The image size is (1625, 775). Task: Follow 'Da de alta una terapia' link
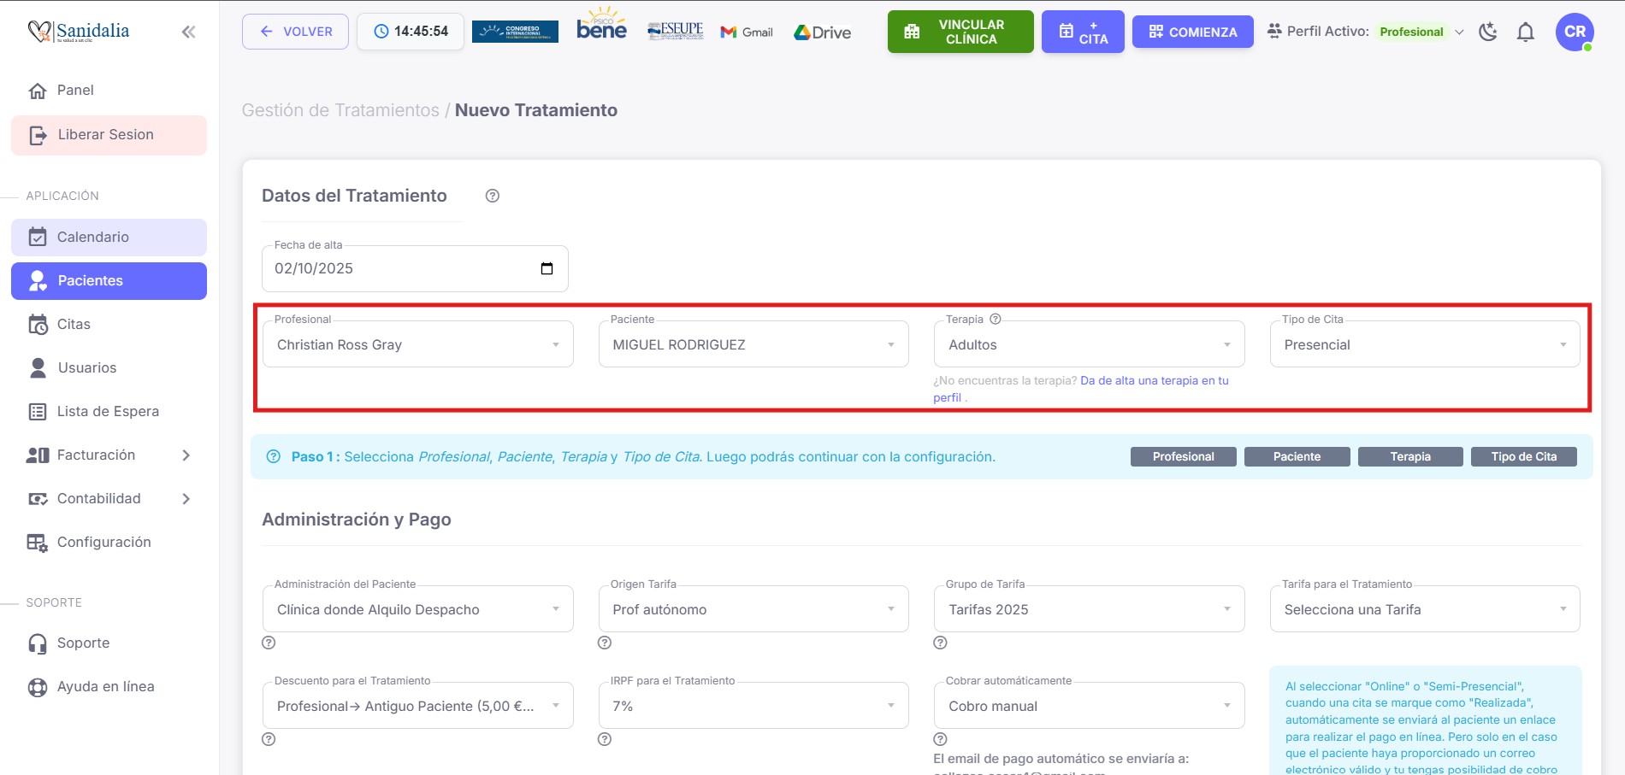pos(1154,380)
